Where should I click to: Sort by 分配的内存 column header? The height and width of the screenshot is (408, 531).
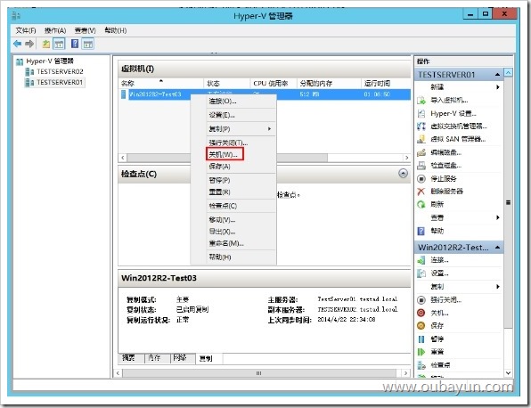click(x=329, y=84)
